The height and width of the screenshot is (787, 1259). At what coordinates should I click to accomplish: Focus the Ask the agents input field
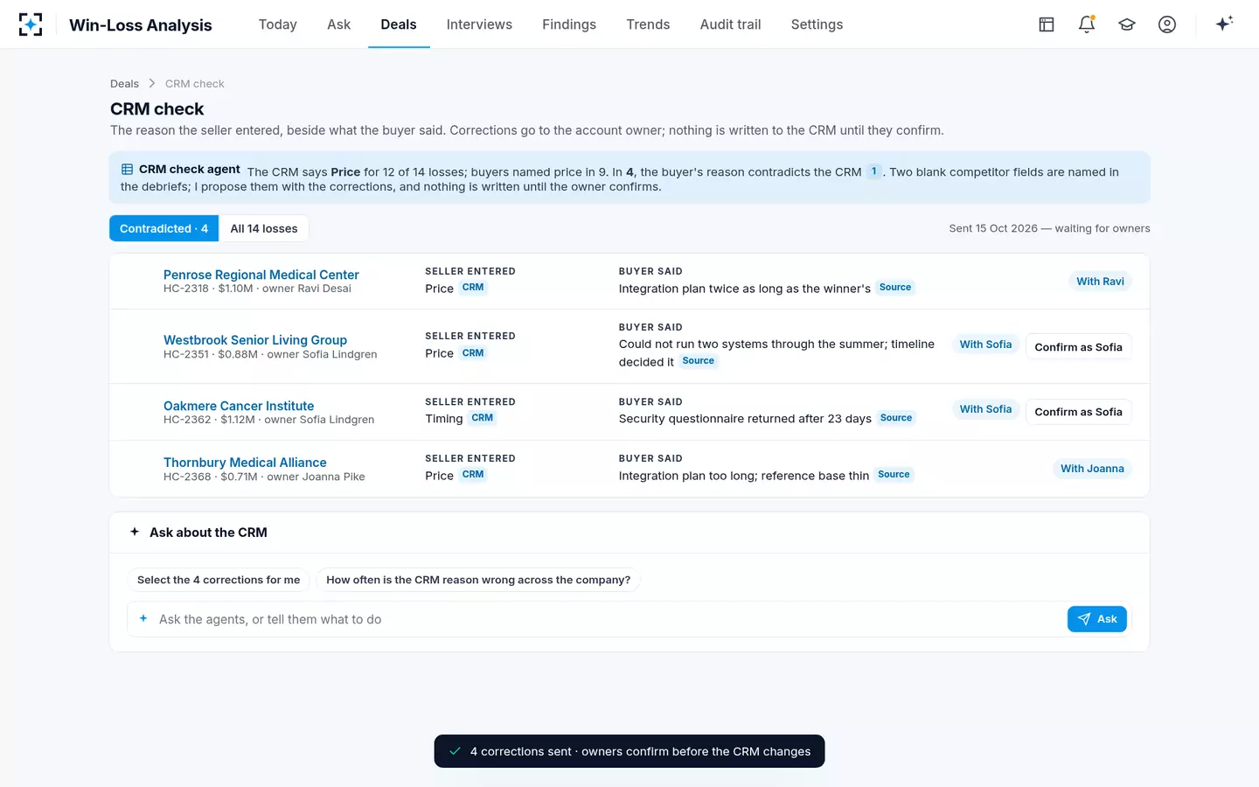[x=610, y=619]
